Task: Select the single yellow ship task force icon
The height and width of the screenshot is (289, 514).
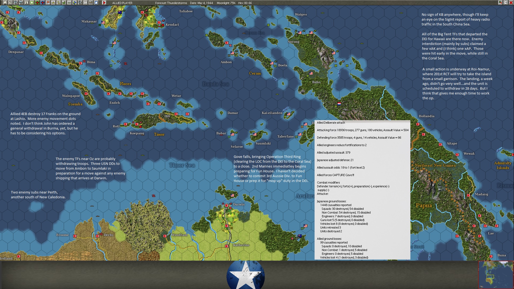Action: click(53, 3)
